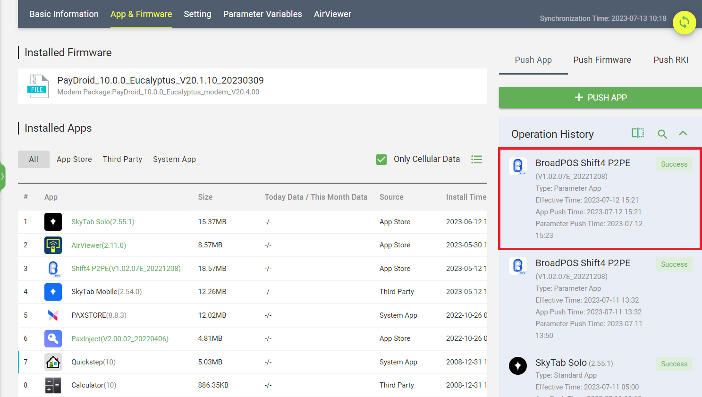Switch to the Parameter Variables tab
702x397 pixels.
point(262,14)
